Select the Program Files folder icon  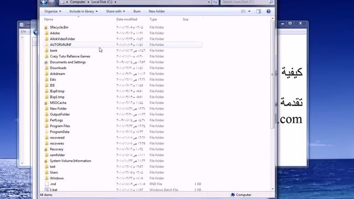coord(46,126)
